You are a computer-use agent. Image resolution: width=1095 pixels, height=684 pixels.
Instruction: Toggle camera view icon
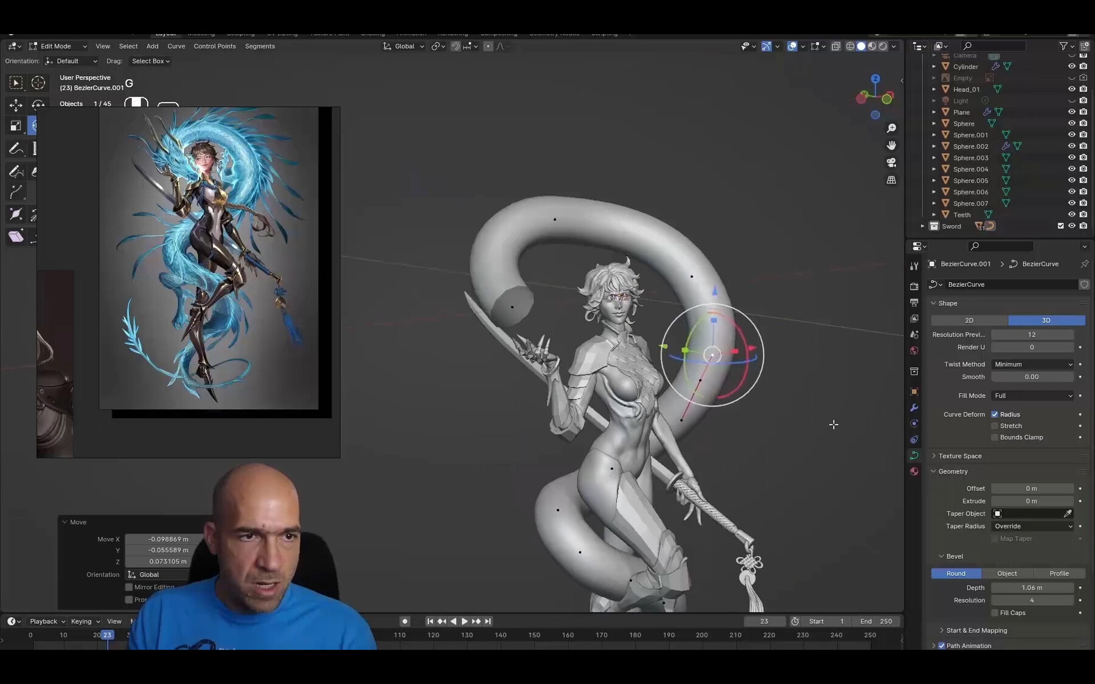tap(891, 162)
